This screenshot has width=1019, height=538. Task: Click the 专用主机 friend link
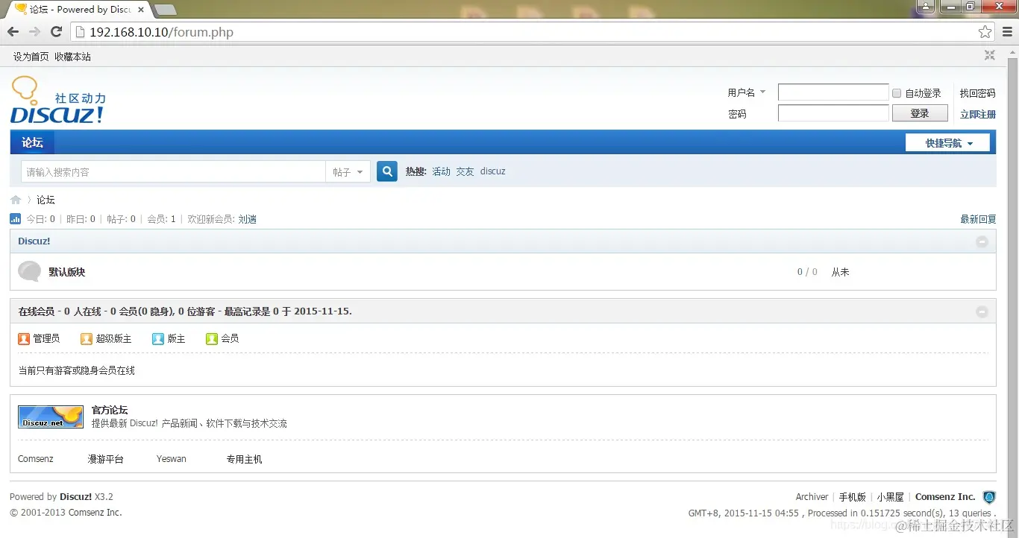tap(245, 459)
